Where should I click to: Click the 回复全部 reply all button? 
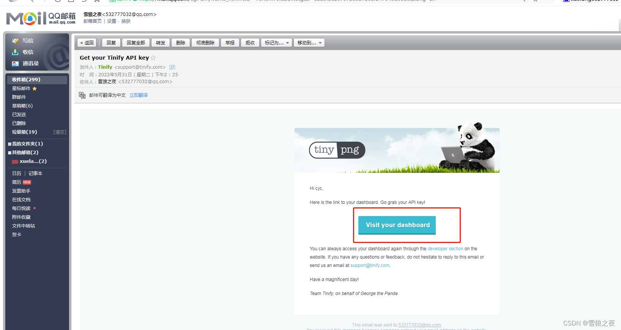pyautogui.click(x=136, y=43)
